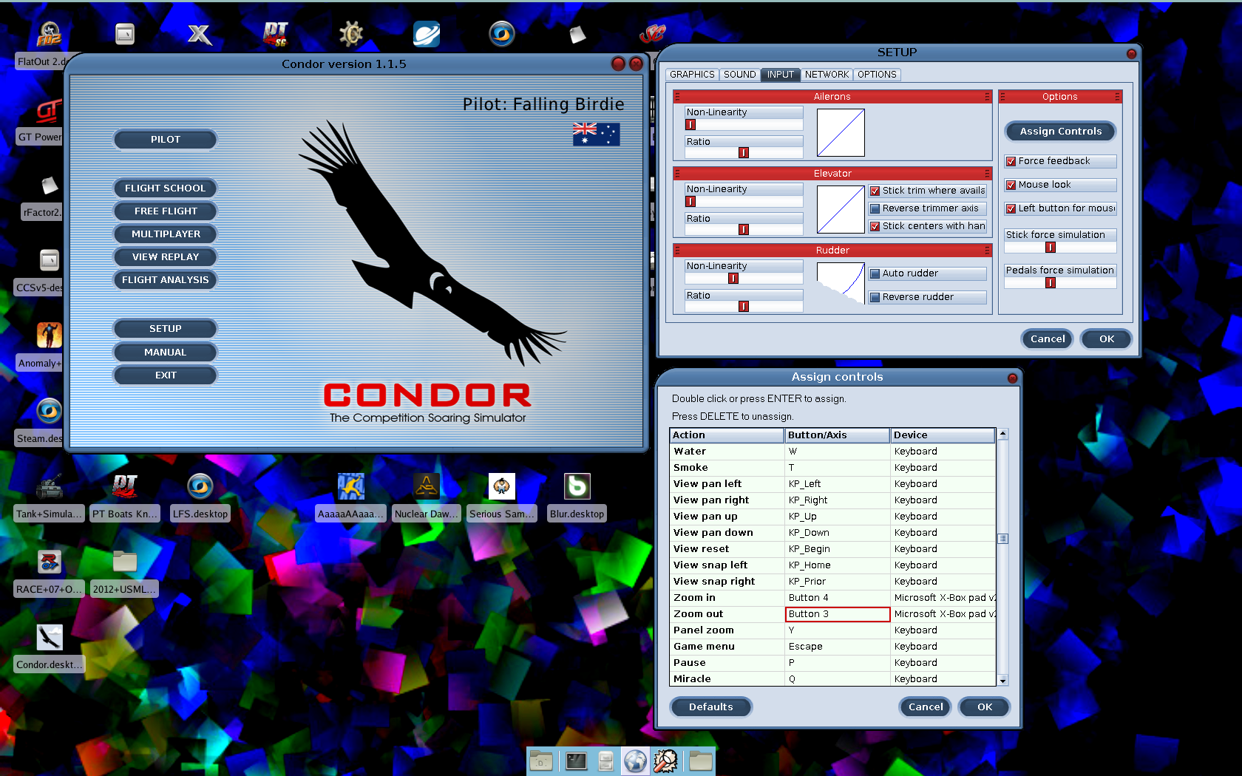Click the PILOT button
The image size is (1242, 776).
tap(165, 140)
